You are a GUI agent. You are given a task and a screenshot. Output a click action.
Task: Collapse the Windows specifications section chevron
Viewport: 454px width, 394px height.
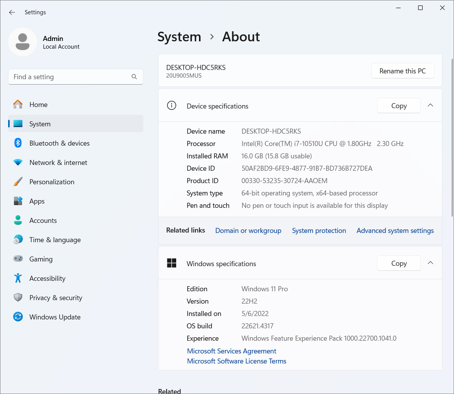[x=430, y=263]
